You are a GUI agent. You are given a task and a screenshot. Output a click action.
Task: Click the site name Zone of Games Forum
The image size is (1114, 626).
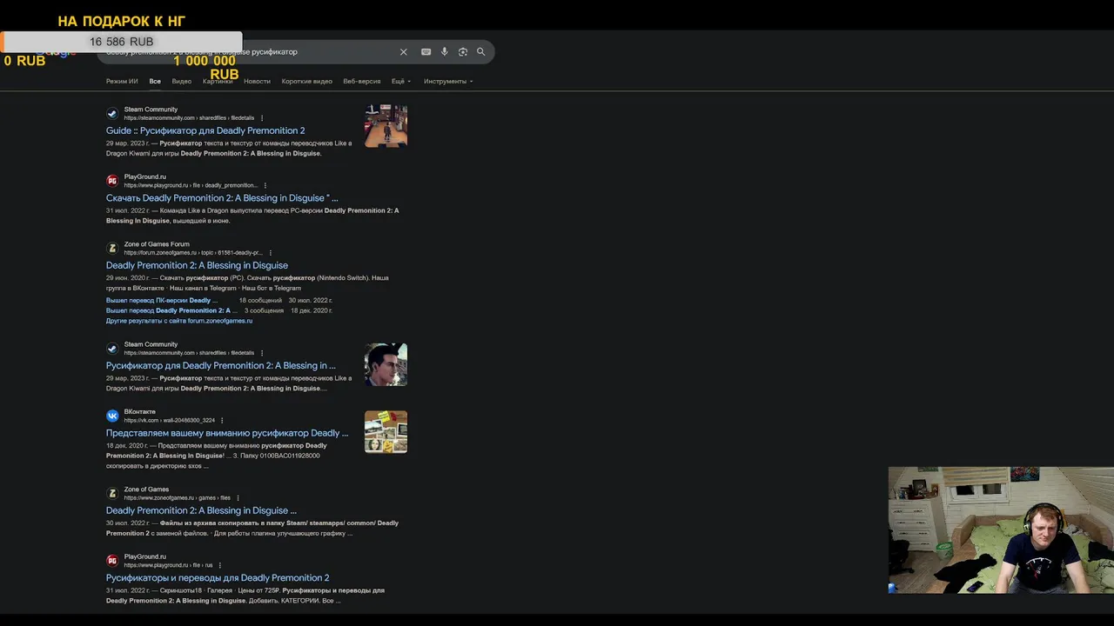pos(157,244)
